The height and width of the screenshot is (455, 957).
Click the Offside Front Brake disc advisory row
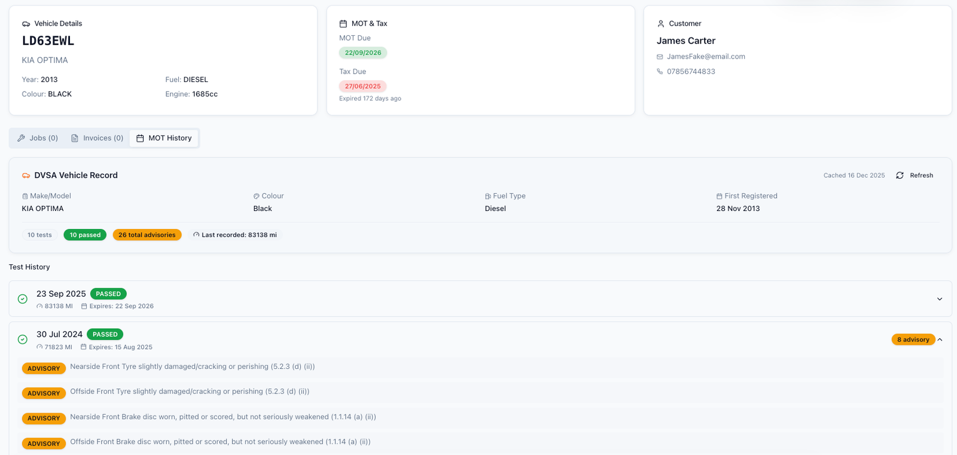tap(480, 443)
